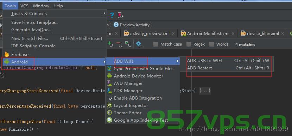Screen dimensions: 292x136
Task: Open the search settings gear dropdown
Action: pyautogui.click(x=139, y=44)
